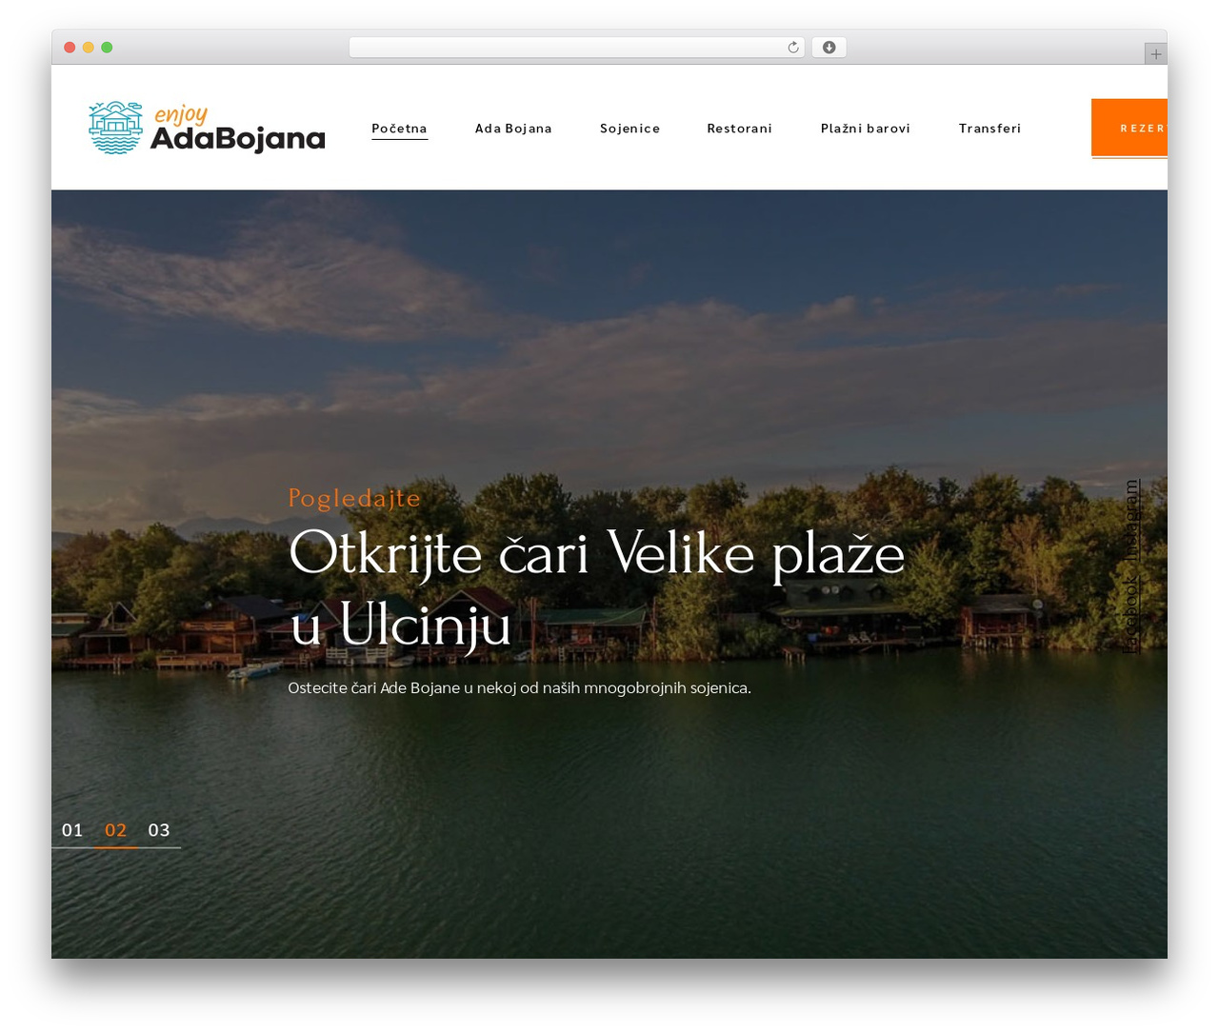Click the enjoy AdaBojana logo
Image resolution: width=1219 pixels, height=1032 pixels.
coord(207,128)
